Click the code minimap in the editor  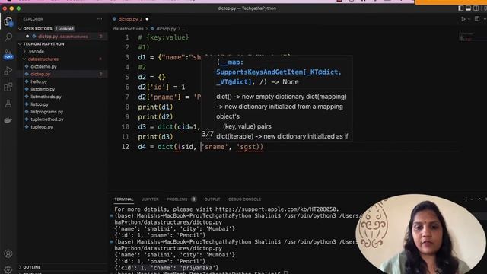[466, 37]
